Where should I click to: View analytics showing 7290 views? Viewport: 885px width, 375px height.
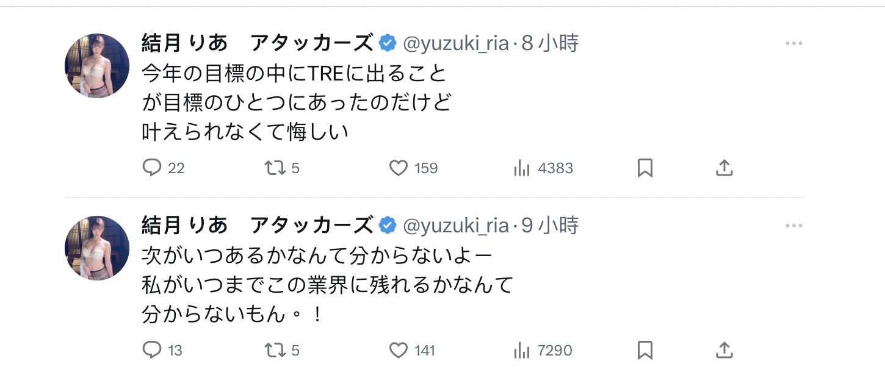point(521,351)
